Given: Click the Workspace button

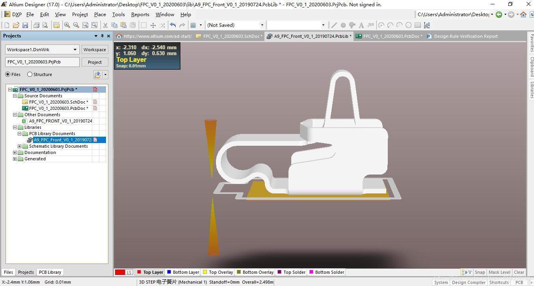Looking at the screenshot, I should pos(95,50).
